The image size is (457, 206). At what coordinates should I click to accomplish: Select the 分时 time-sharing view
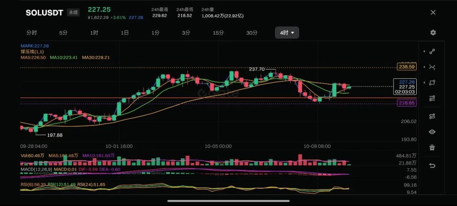tap(32, 33)
